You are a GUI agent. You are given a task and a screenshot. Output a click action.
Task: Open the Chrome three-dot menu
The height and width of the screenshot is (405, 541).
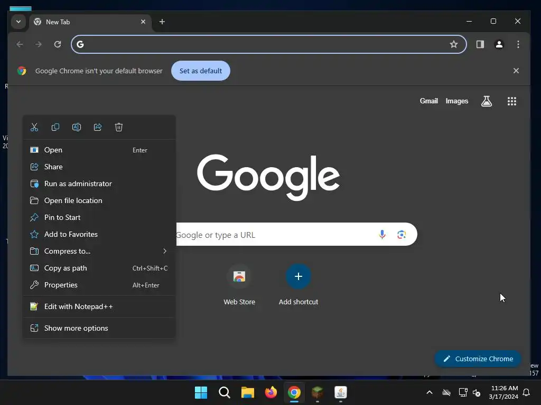coord(518,44)
